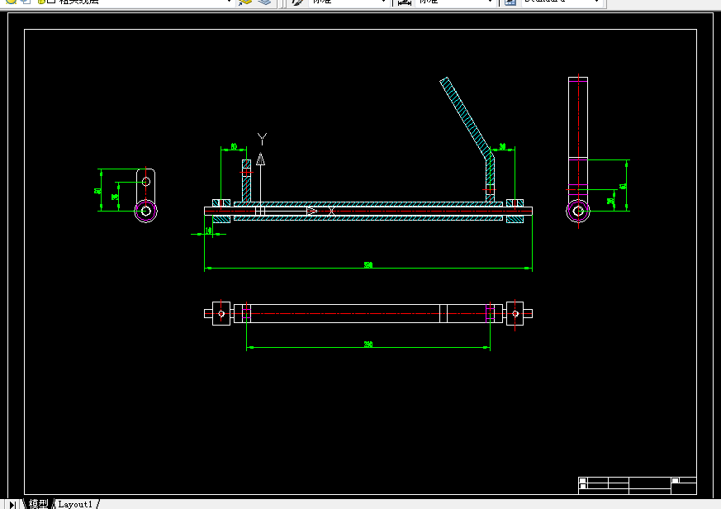Click Make Object's Layer Current icon
The height and width of the screenshot is (509, 721).
(x=245, y=2)
